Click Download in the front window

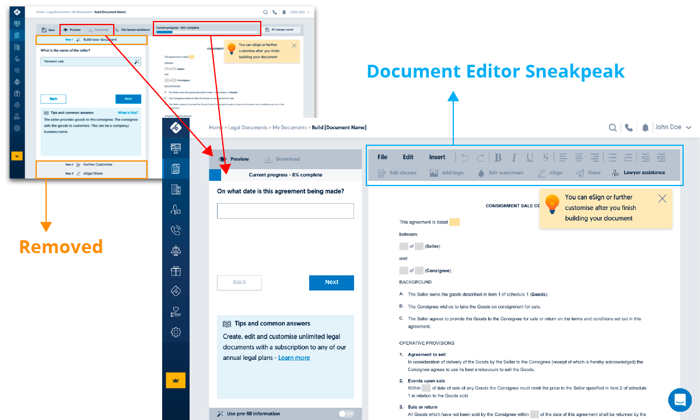[282, 159]
